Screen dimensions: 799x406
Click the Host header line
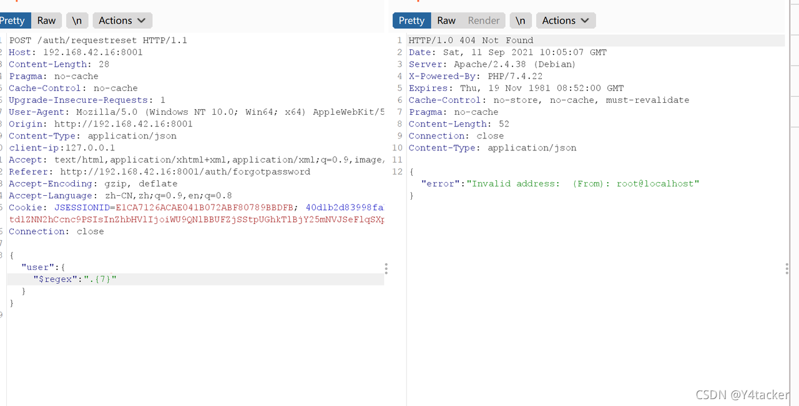point(76,52)
